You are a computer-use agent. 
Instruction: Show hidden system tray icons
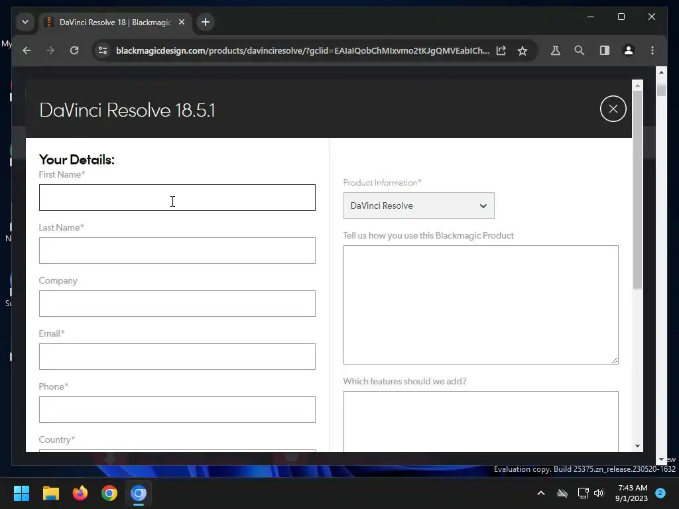click(541, 493)
